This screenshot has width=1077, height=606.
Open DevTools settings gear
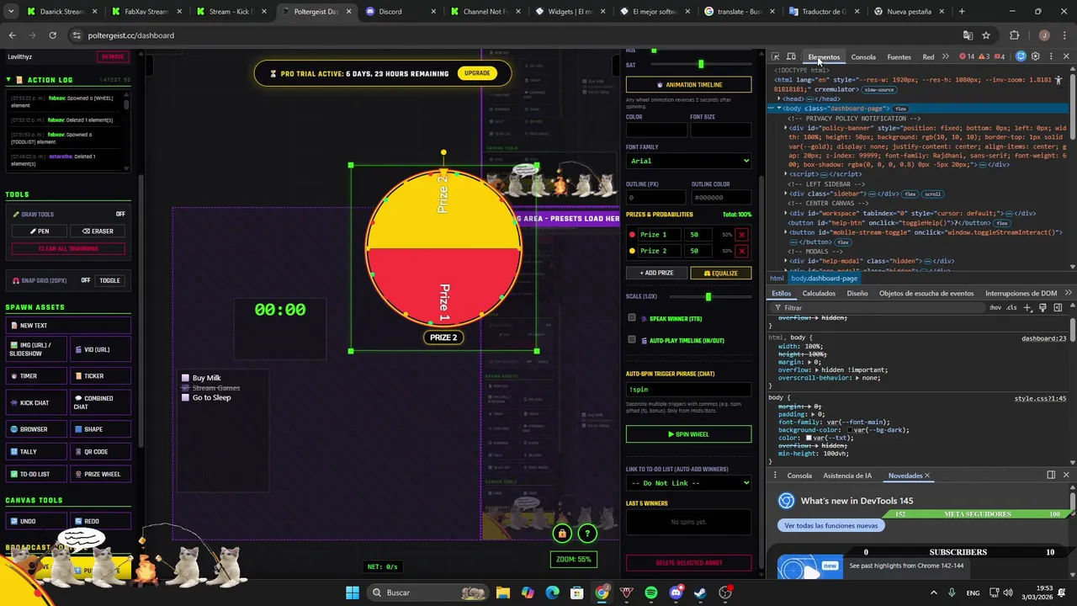pyautogui.click(x=1035, y=56)
